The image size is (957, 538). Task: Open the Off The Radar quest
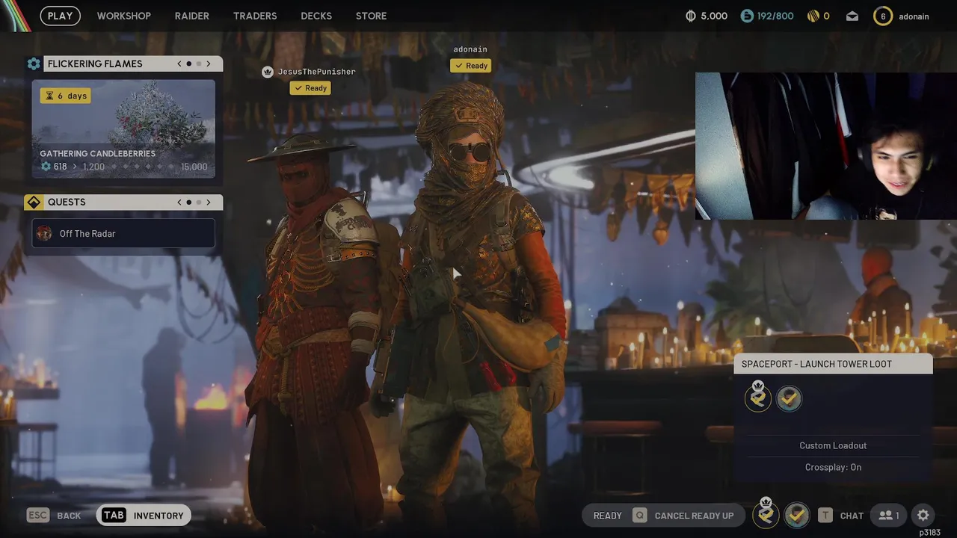point(123,233)
